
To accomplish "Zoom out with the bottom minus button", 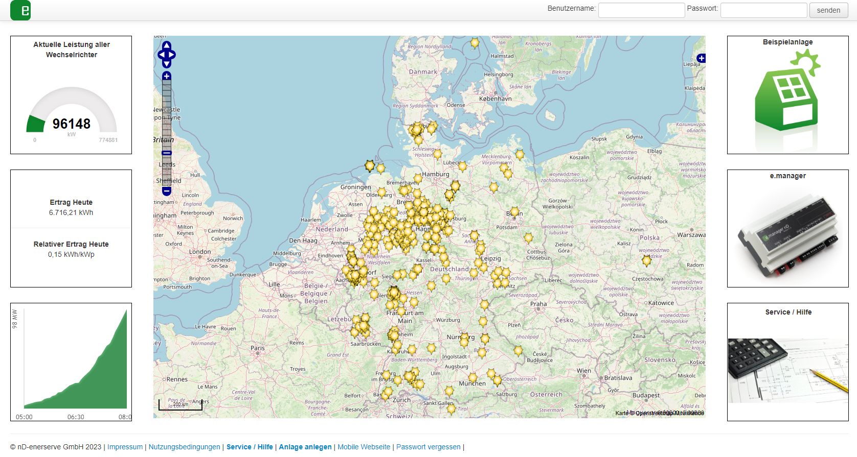I will coord(167,191).
